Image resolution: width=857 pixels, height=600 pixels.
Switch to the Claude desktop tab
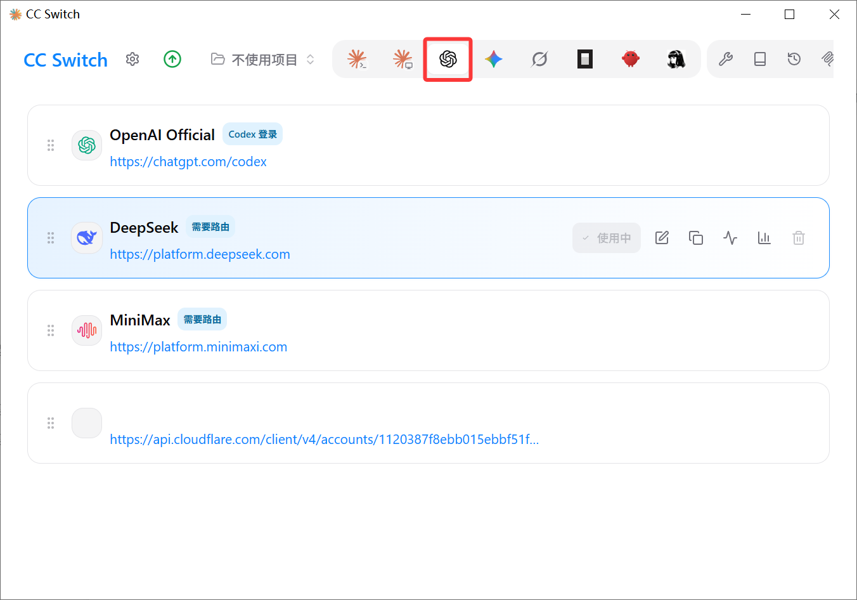click(x=403, y=59)
